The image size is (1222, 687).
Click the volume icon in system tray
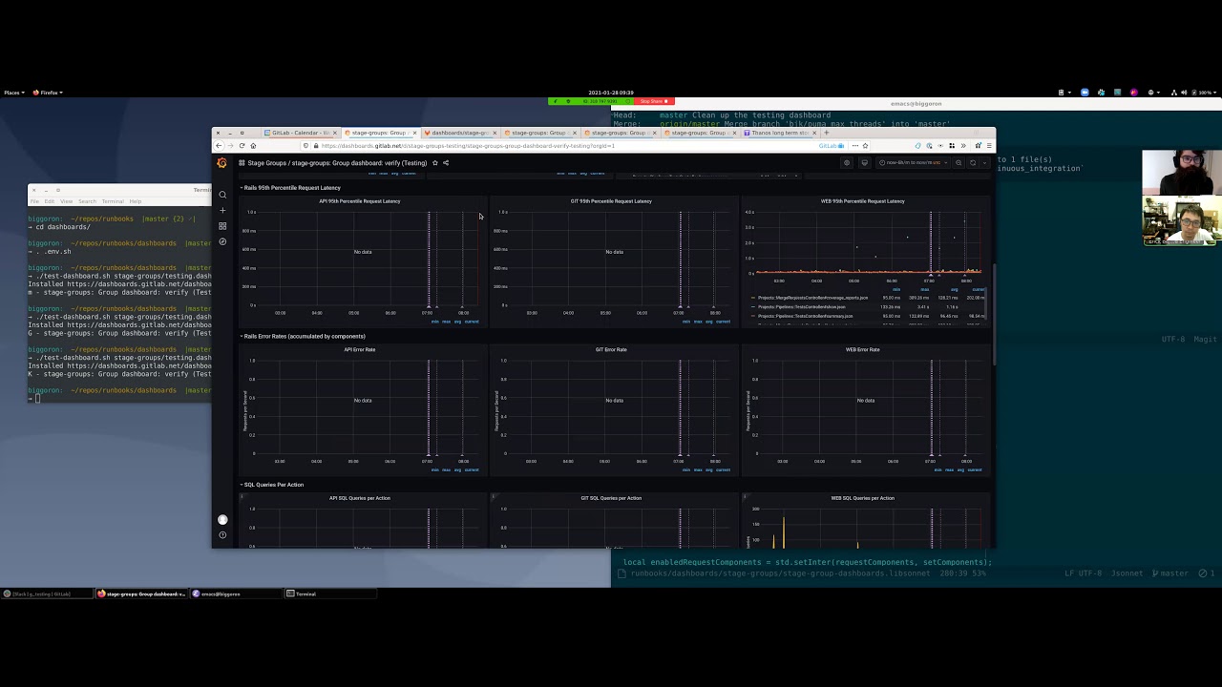(x=1183, y=93)
